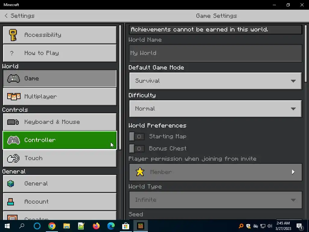Click the yellow star Member icon
Viewport: 309px width, 232px height.
click(x=140, y=172)
